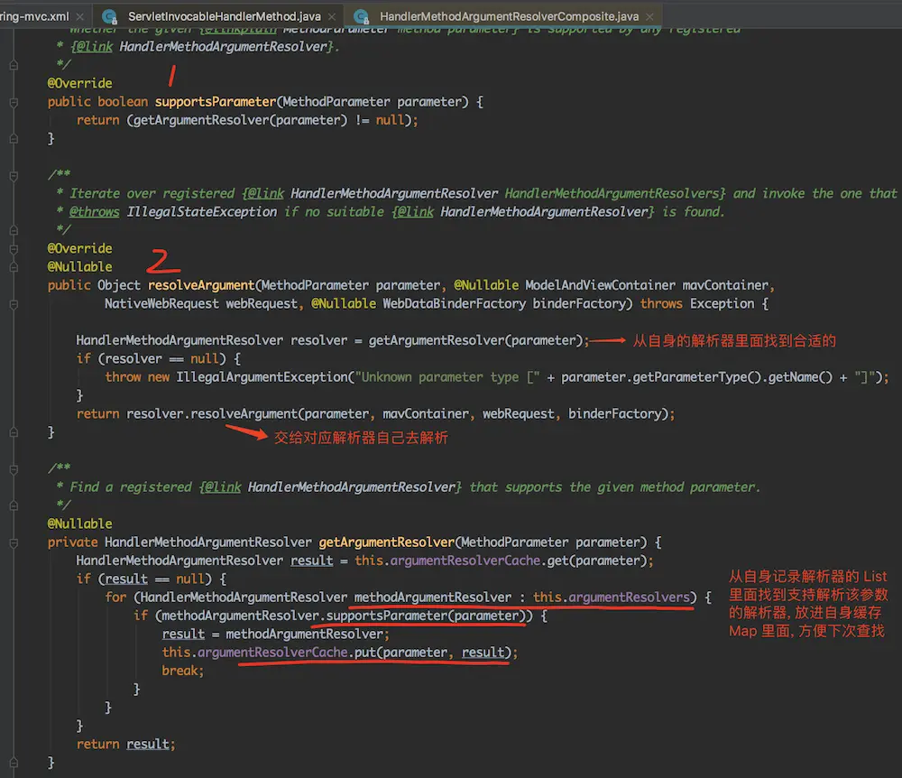902x778 pixels.
Task: Follow @link HandlerMethodArgumentResolver in the @throws line
Action: pos(545,211)
